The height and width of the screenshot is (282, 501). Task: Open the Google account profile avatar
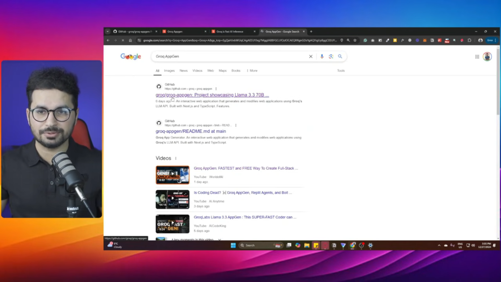[x=487, y=57]
